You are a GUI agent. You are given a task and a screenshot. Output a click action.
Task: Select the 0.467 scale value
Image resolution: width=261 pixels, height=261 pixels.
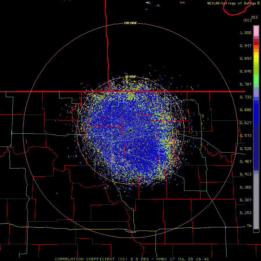pyautogui.click(x=246, y=162)
